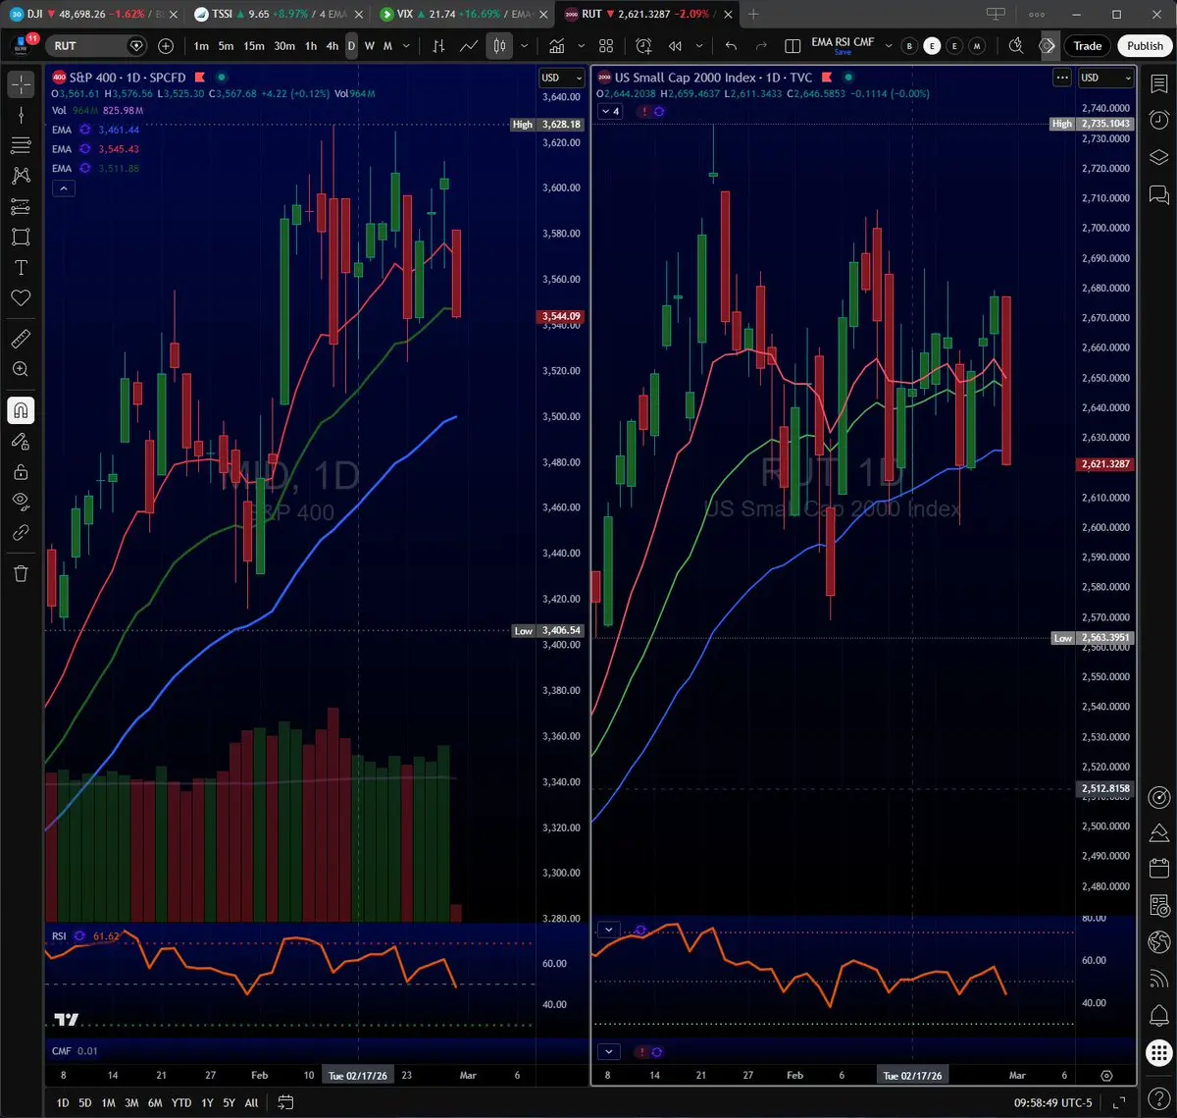Viewport: 1177px width, 1118px height.
Task: Activate the ruler measure tool
Action: click(x=21, y=339)
